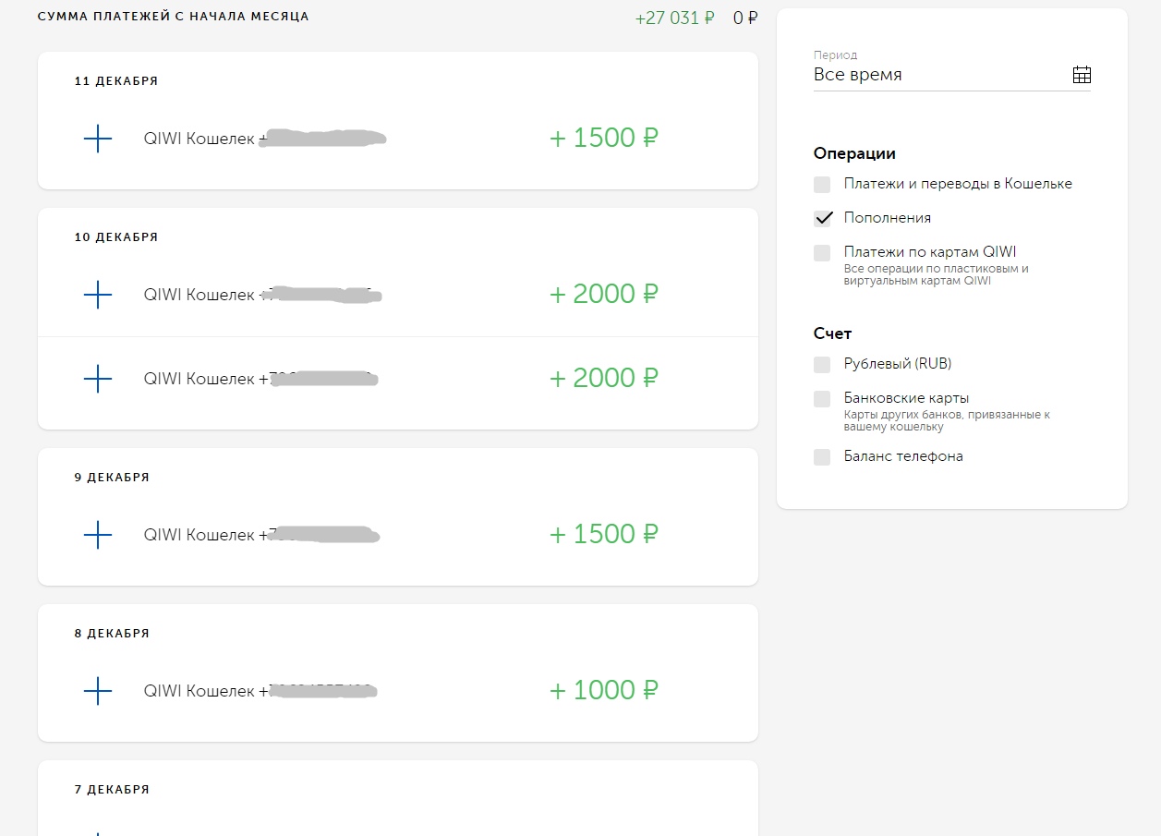Click the plus icon of the first 10 December transaction
Image resolution: width=1161 pixels, height=836 pixels.
[97, 295]
